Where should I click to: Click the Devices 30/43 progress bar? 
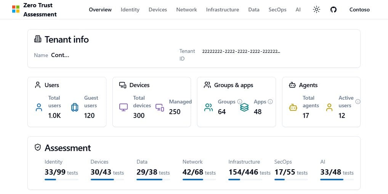coord(107,180)
